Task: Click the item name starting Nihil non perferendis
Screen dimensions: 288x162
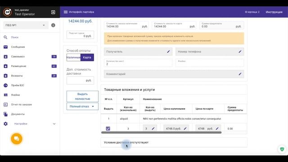Action: 182,119
